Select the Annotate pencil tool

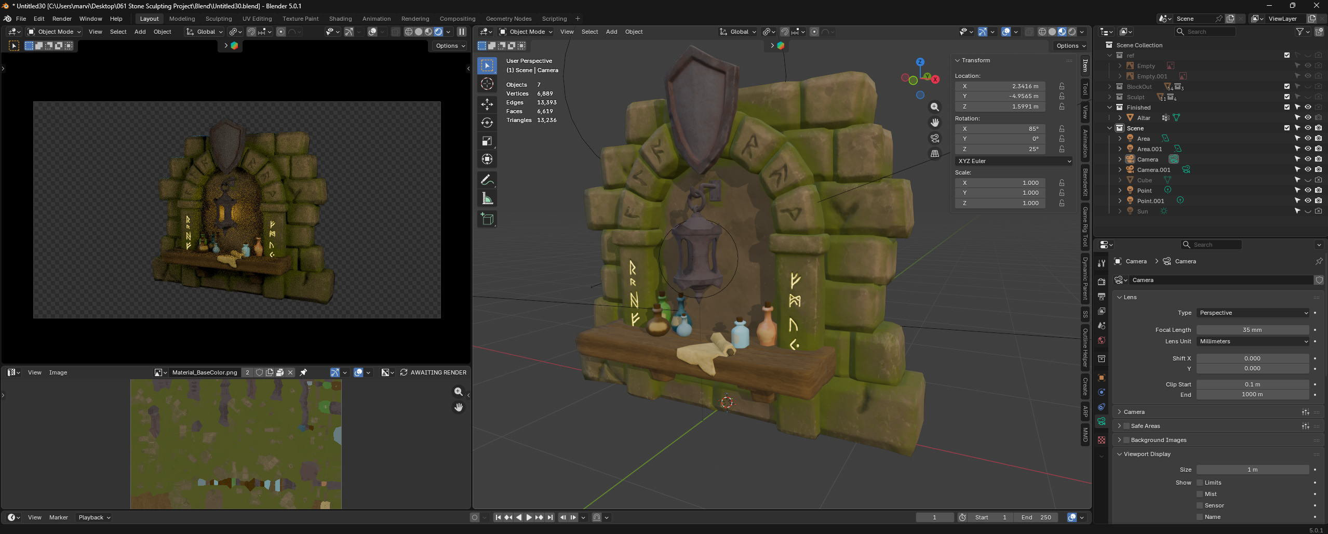(487, 180)
